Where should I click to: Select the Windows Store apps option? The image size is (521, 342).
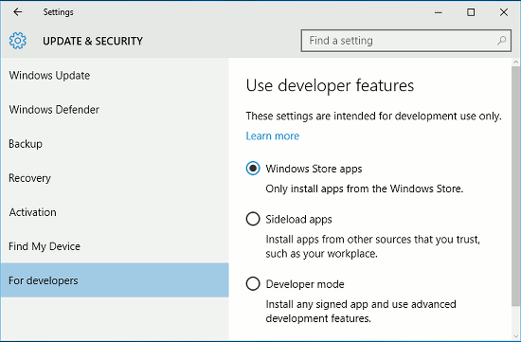coord(253,169)
